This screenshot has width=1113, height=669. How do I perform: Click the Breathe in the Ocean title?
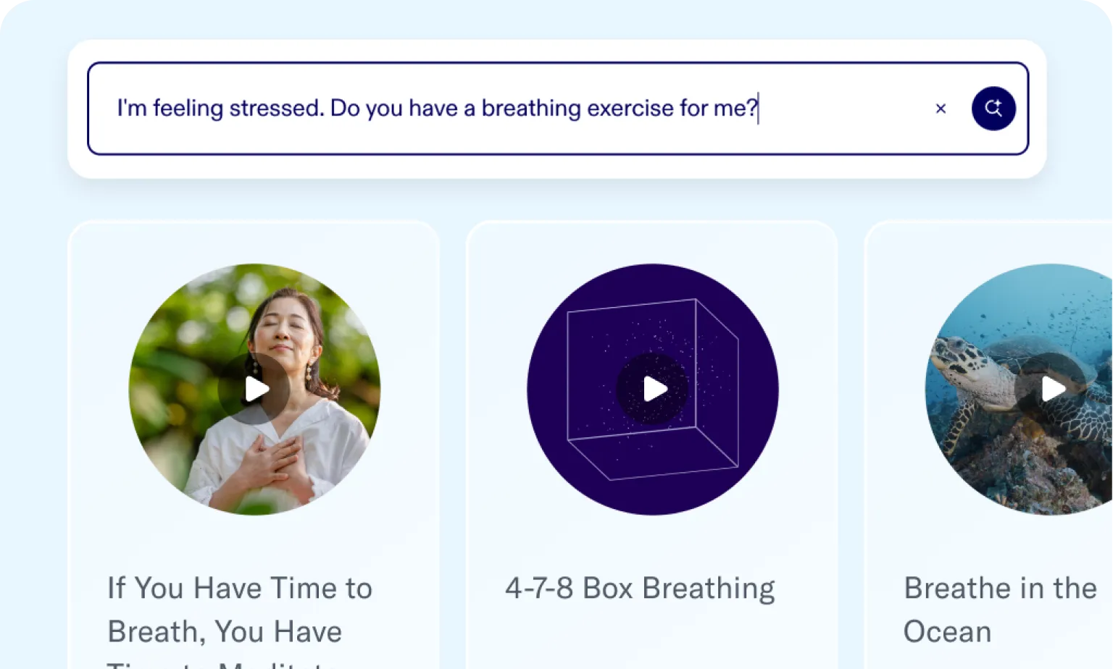[x=1000, y=610]
